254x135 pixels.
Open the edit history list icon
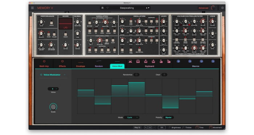click(150, 127)
